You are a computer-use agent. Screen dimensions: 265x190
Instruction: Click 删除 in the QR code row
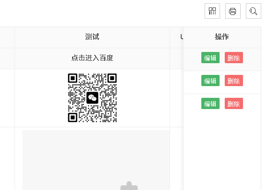(234, 80)
